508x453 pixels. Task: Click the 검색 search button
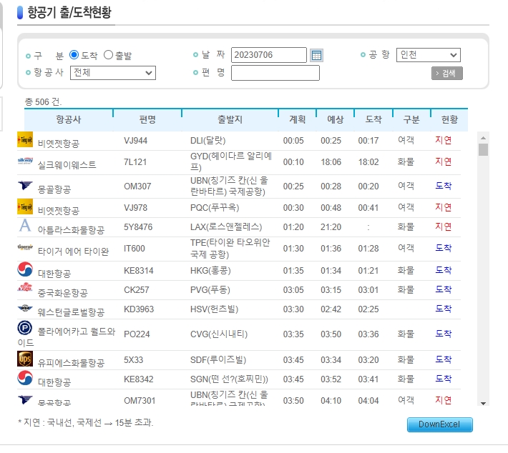(446, 73)
